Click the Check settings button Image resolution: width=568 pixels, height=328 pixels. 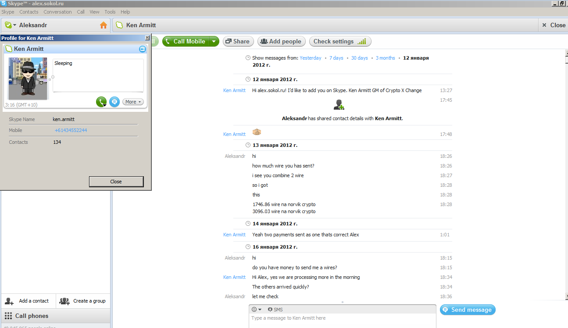click(x=340, y=41)
